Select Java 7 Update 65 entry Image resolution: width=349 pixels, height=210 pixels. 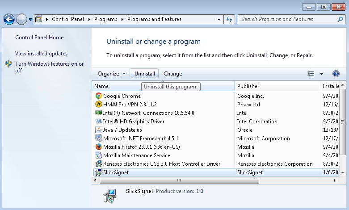pyautogui.click(x=122, y=130)
